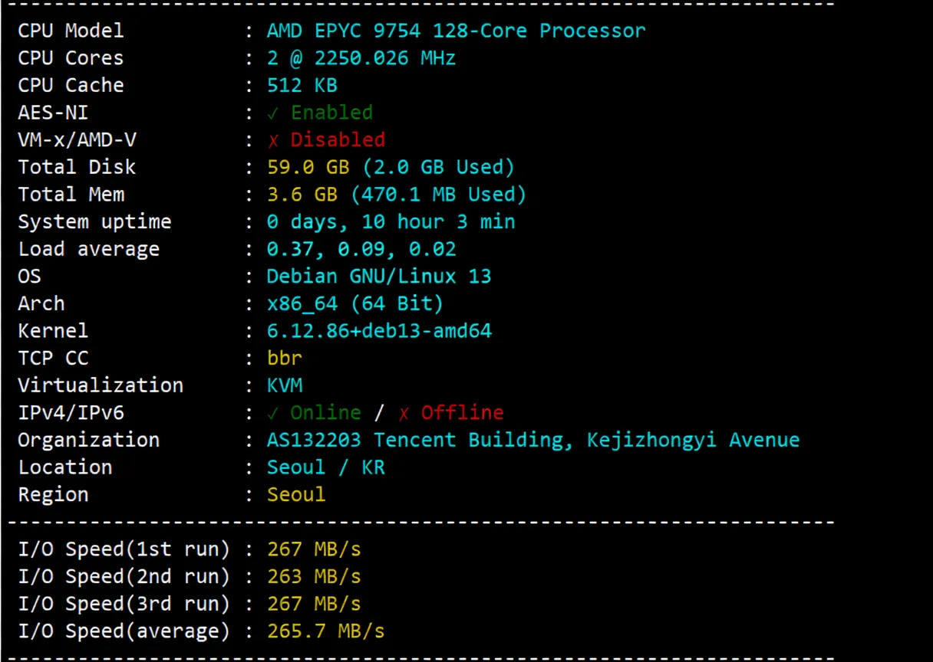Click the Arch value x86_64 (64 Bit)

[x=355, y=304]
